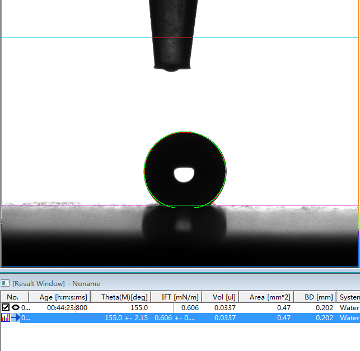Click the Area [mm*2] column header
The height and width of the screenshot is (351, 360).
270,297
